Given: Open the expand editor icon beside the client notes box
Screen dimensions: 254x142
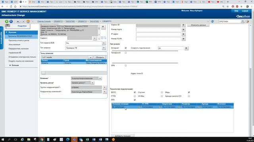Looking at the screenshot, I should [x=103, y=27].
